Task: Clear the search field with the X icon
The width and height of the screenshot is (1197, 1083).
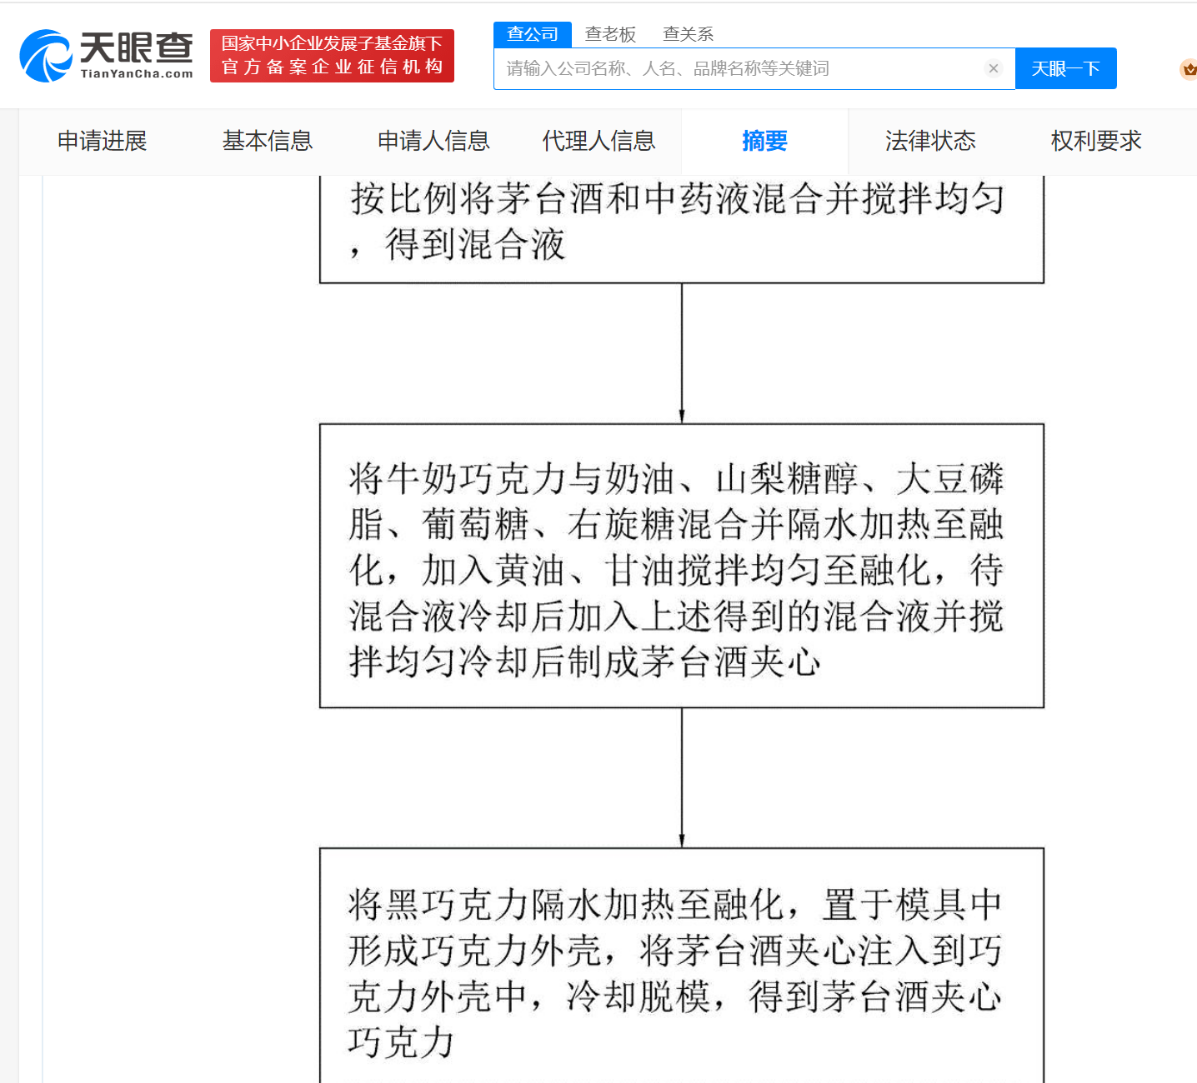Action: (x=993, y=68)
